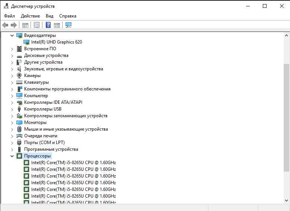
Task: Open the Действие menu
Action: 30,16
